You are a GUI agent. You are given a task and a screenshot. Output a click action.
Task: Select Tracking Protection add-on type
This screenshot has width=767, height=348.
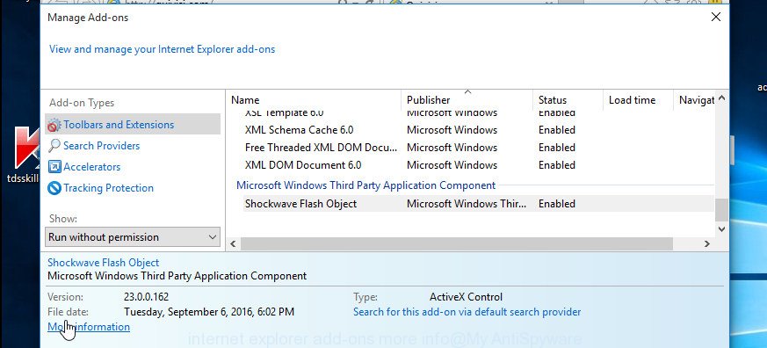(x=108, y=188)
